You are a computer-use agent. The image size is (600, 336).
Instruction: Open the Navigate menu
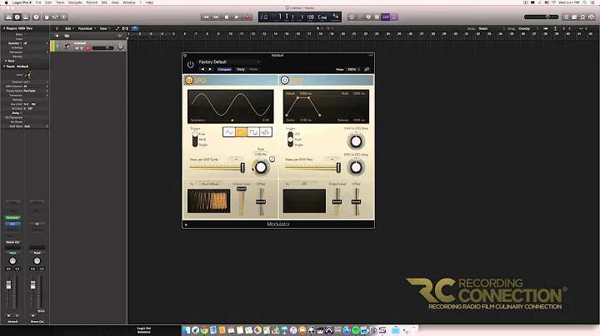75,2
